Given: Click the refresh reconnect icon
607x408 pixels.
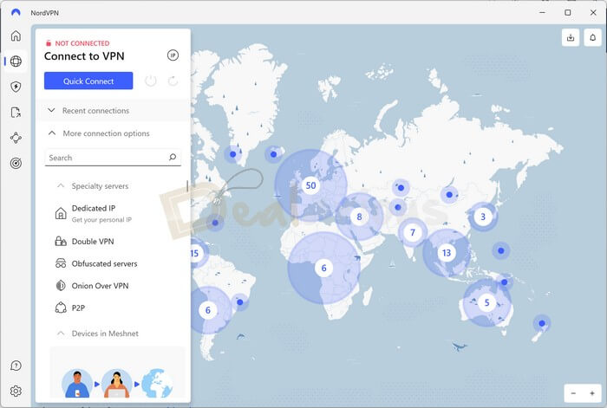Looking at the screenshot, I should click(173, 81).
